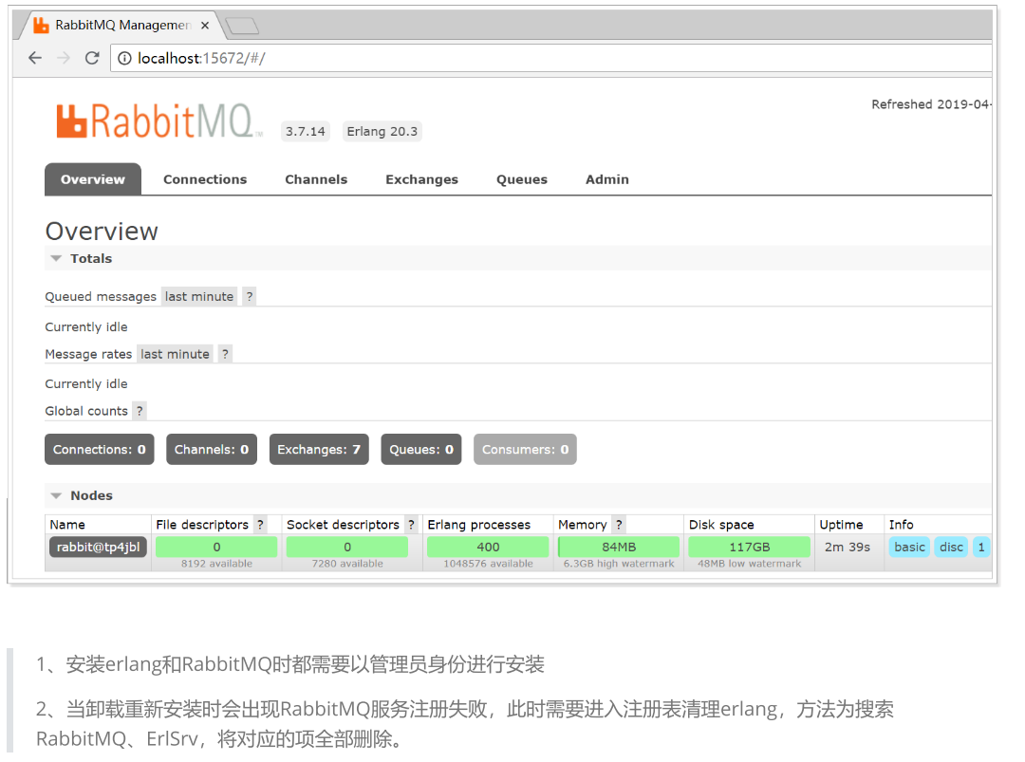Viewport: 1025px width, 762px height.
Task: Click the Exchanges: 7 count button
Action: (319, 450)
